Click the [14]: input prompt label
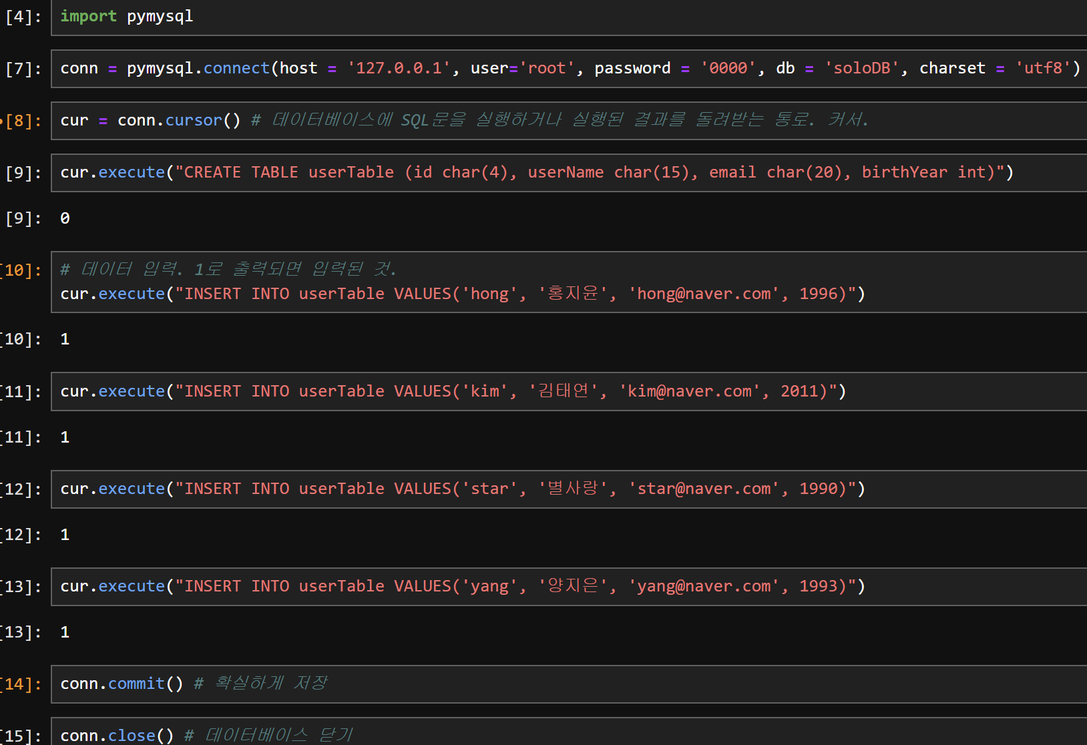The width and height of the screenshot is (1087, 745). point(21,684)
